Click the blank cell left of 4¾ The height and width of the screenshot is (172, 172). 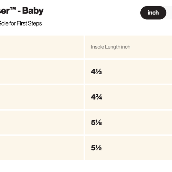point(42,97)
